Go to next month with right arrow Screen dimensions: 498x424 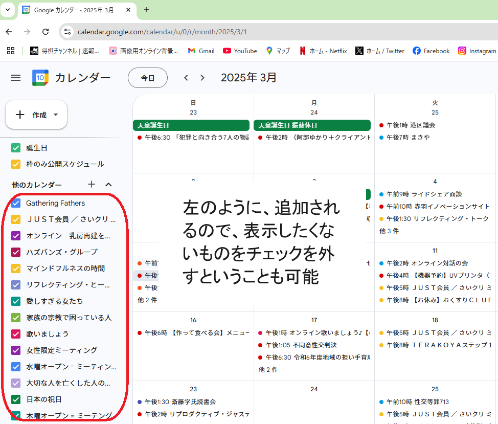[202, 78]
